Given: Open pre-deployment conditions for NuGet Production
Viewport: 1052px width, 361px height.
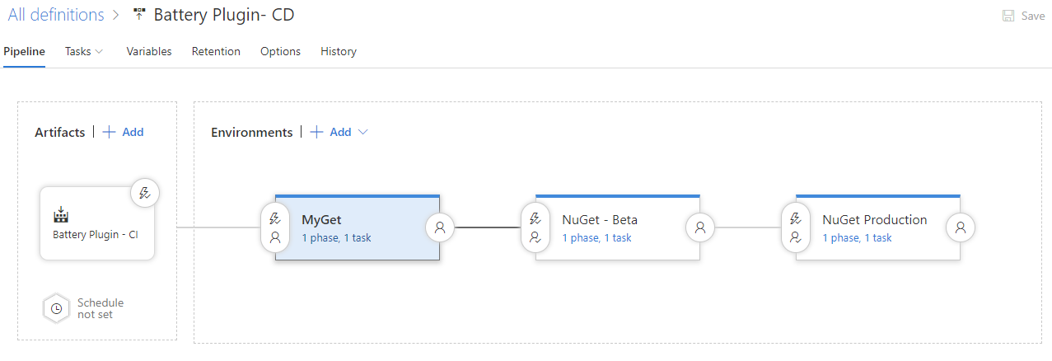Looking at the screenshot, I should (x=796, y=227).
